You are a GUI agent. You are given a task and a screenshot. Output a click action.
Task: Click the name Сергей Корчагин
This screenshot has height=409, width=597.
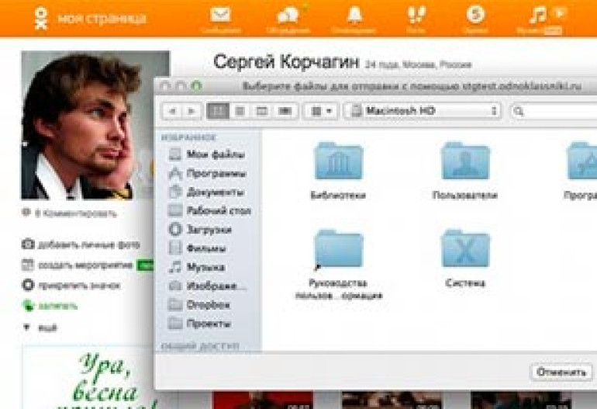point(286,62)
